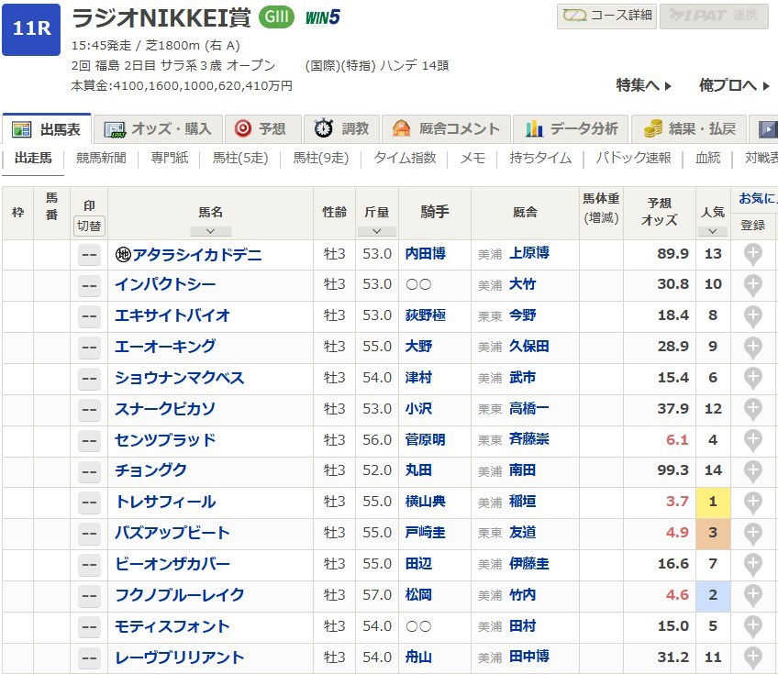The height and width of the screenshot is (674, 778).
Task: Select the 馬柱(9走) sub-tab
Action: click(320, 159)
